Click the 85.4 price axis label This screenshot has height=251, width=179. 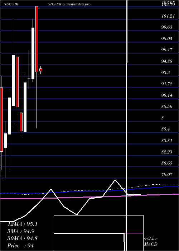click(x=165, y=129)
